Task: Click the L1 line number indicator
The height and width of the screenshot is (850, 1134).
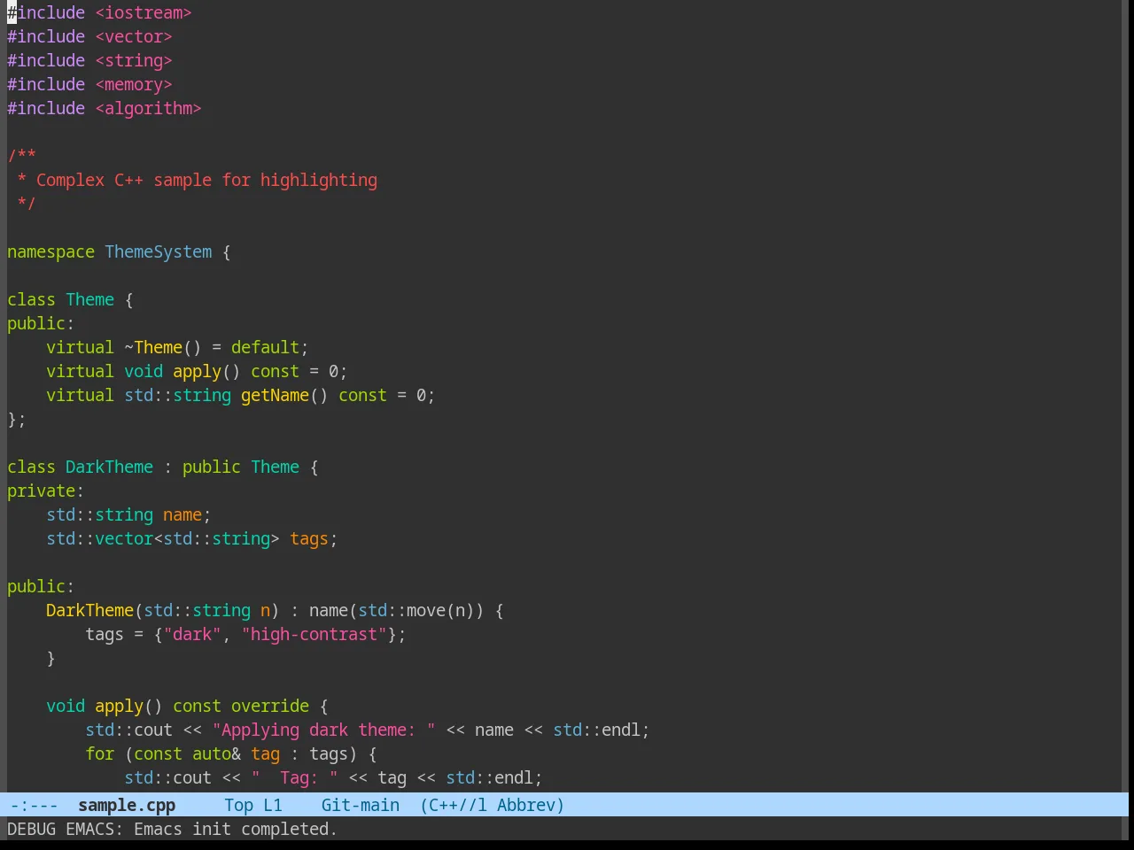Action: [273, 805]
